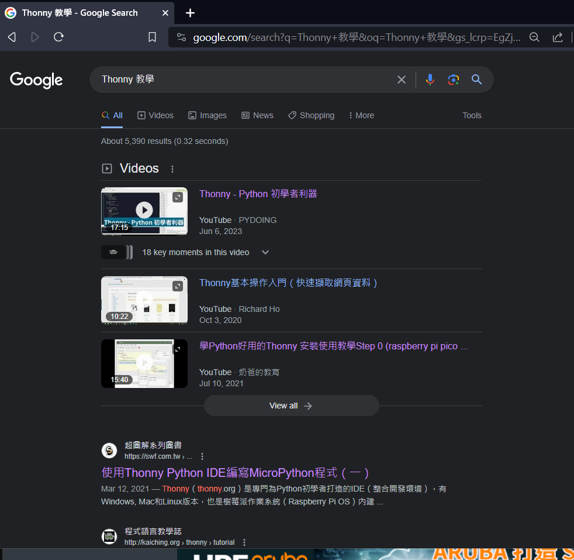Submit search with magnifier button
Viewport: 574px width, 560px height.
[476, 80]
